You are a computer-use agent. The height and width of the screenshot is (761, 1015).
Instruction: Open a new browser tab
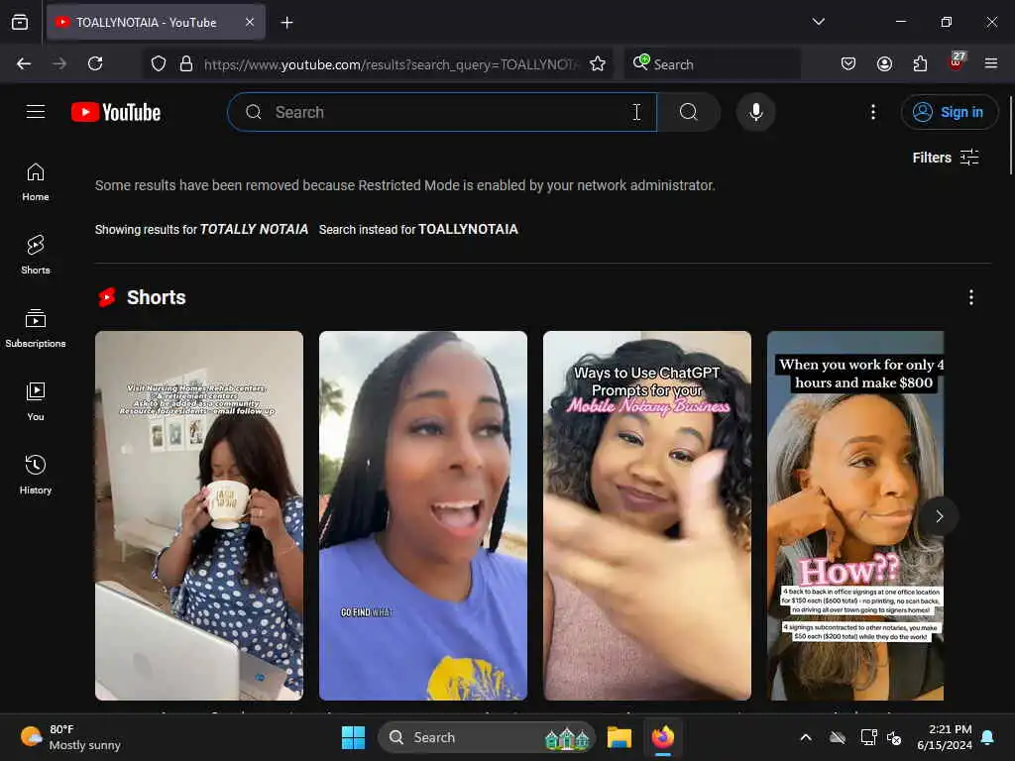286,23
